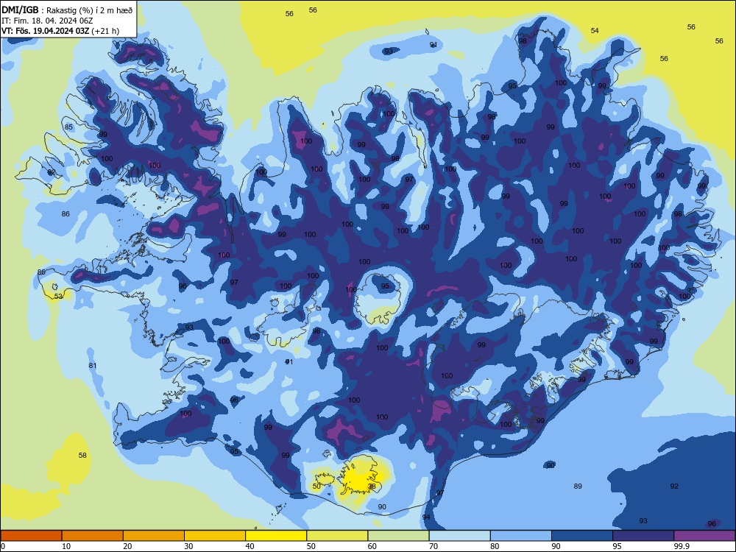
Task: Click the 30–40 legend color swatch
Action: [x=215, y=536]
